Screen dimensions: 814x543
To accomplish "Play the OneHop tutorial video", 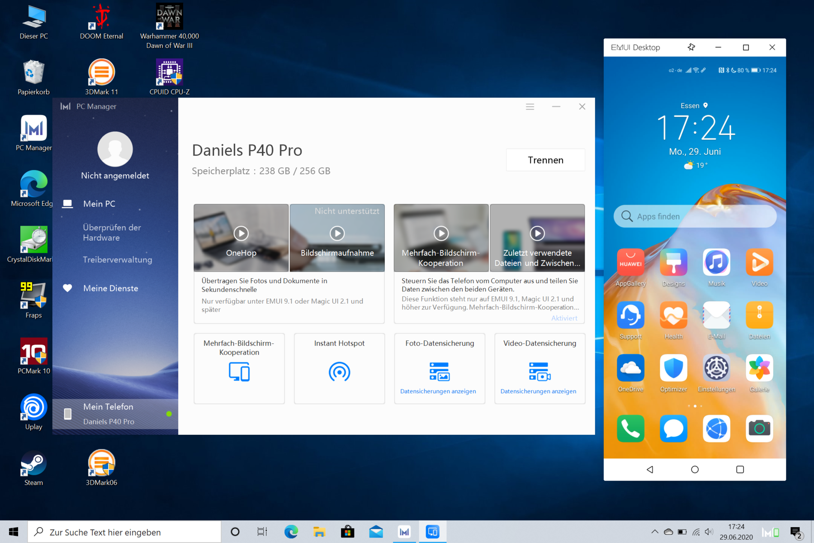I will (x=241, y=233).
